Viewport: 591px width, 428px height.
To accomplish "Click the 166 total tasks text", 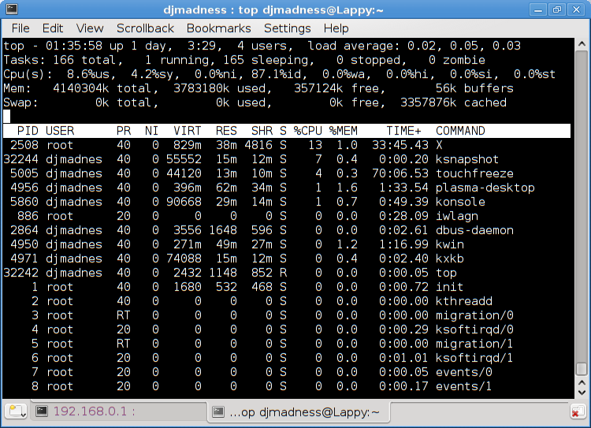I will click(87, 60).
